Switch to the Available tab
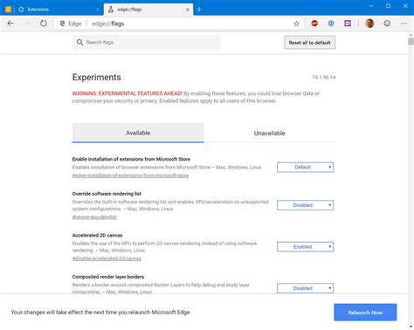Screen dimensions: 414x330 tap(138, 133)
